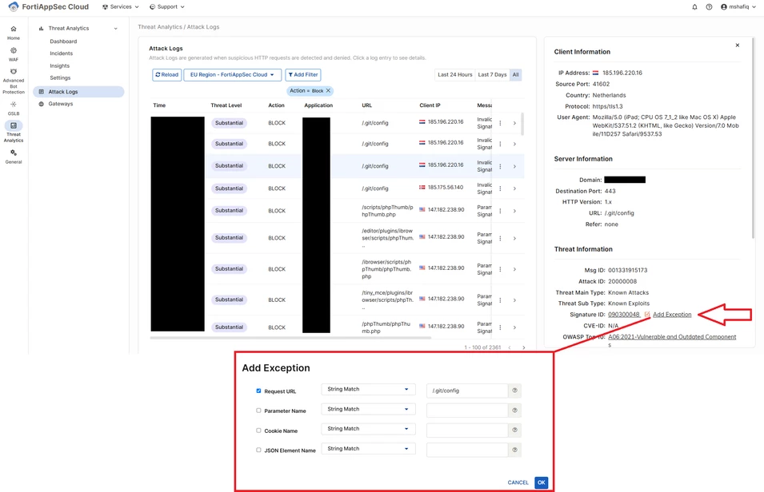
Task: Open the mshafiq user menu
Action: pos(738,7)
